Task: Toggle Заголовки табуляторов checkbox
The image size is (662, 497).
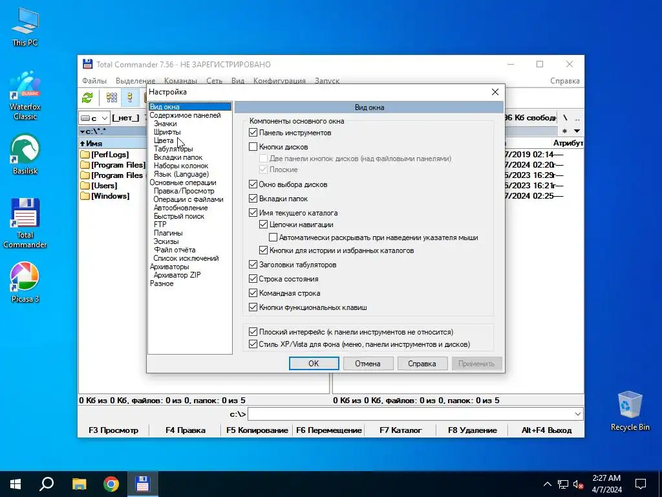Action: pyautogui.click(x=253, y=265)
